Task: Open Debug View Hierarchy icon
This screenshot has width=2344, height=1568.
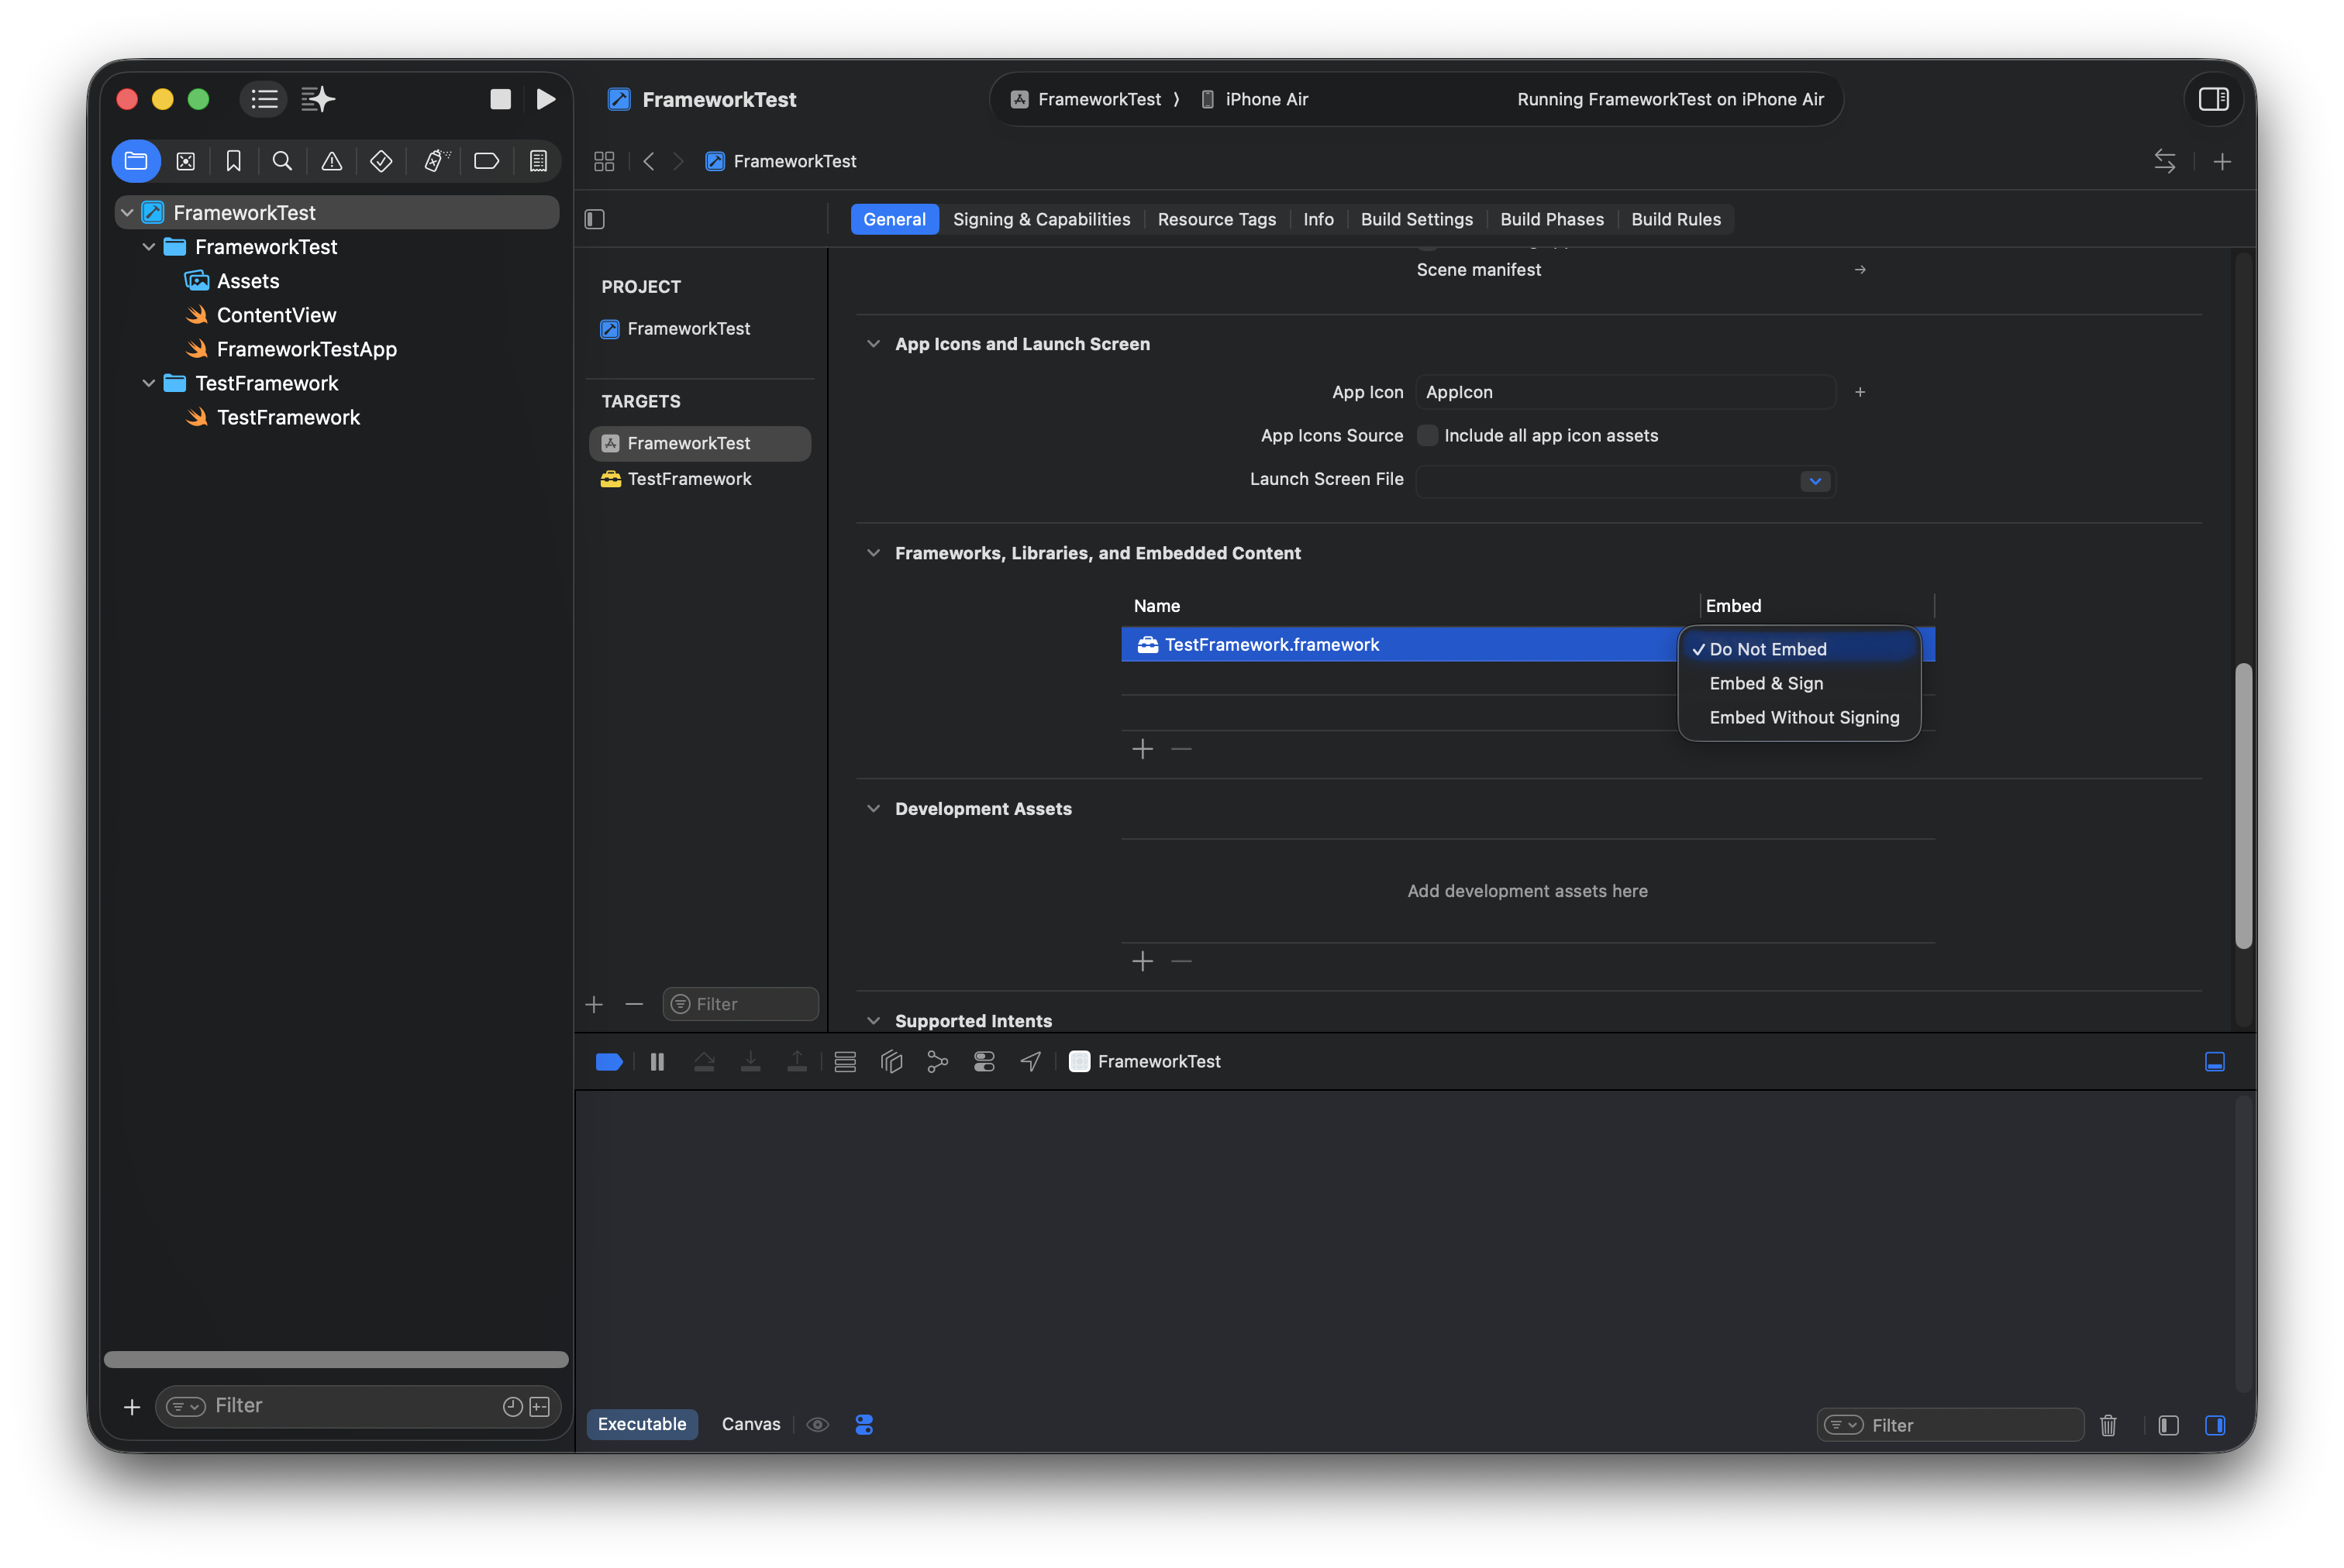Action: pos(891,1061)
